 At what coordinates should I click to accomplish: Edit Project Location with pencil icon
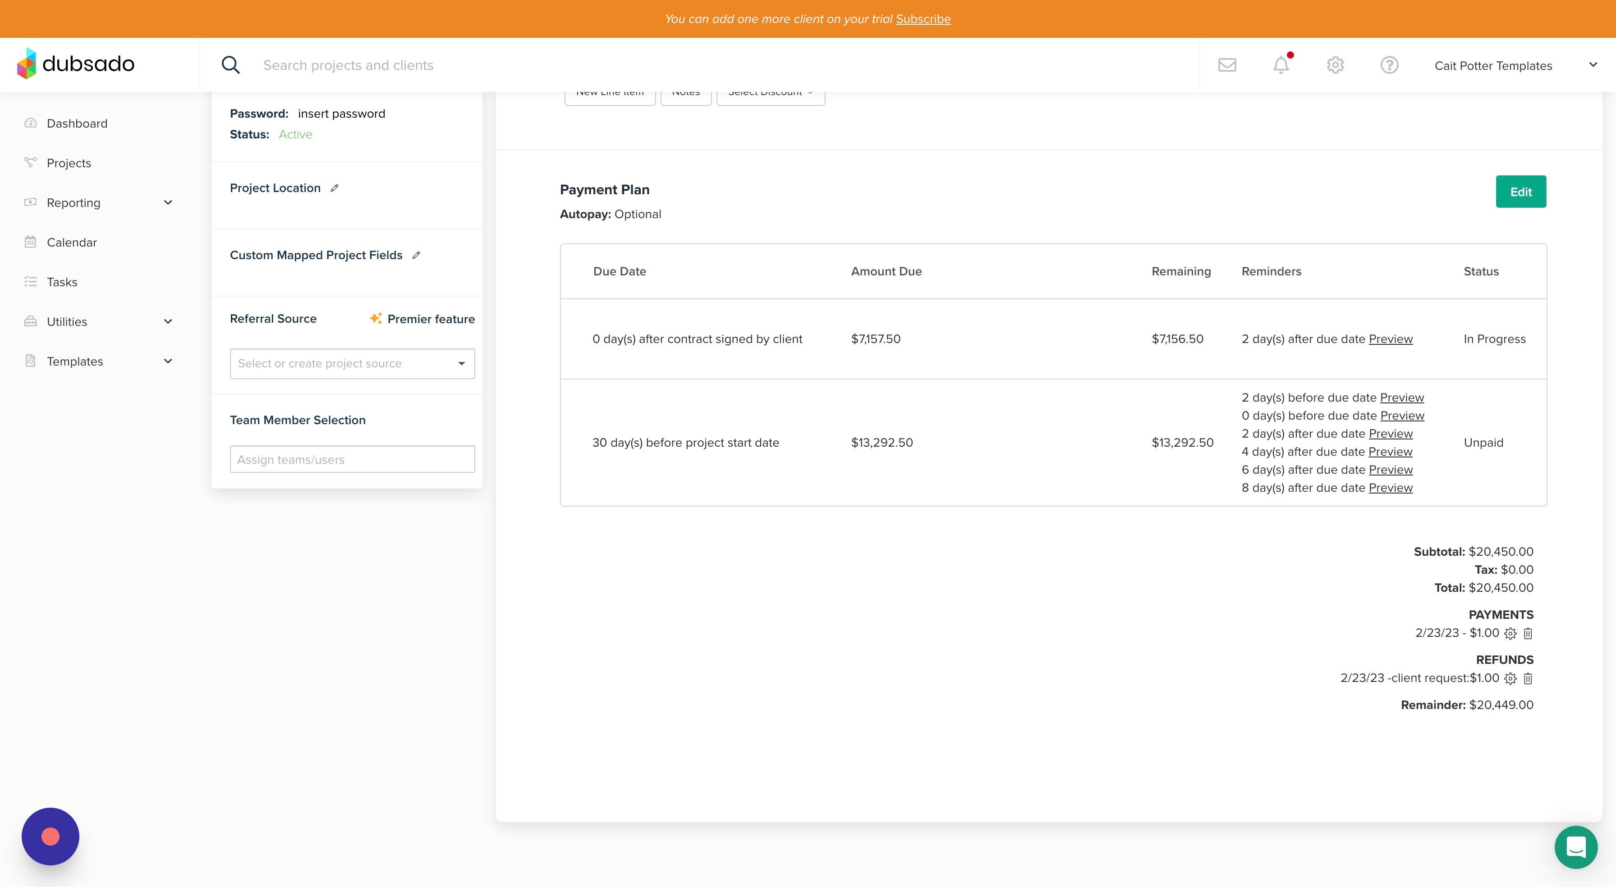click(335, 187)
